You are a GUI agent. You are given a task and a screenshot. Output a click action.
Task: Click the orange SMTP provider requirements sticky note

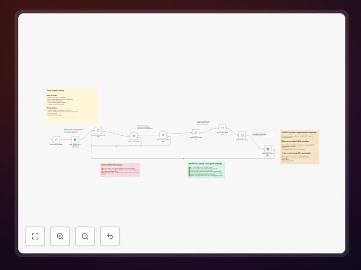(x=300, y=147)
